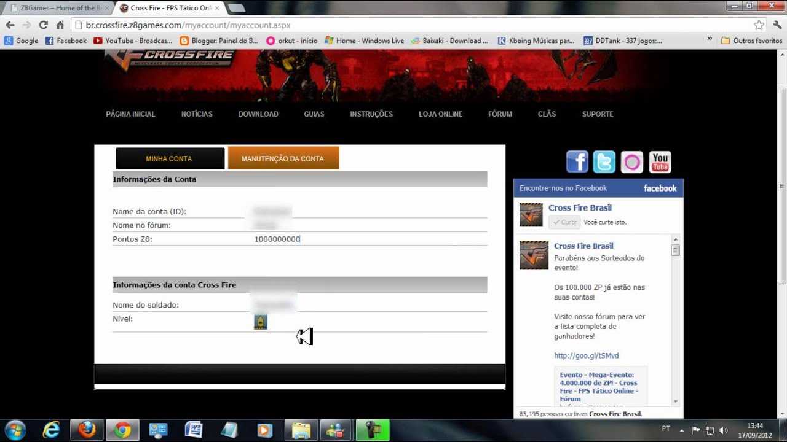The width and height of the screenshot is (787, 442).
Task: Open the Blogger: Painel bookmark
Action: [x=219, y=41]
